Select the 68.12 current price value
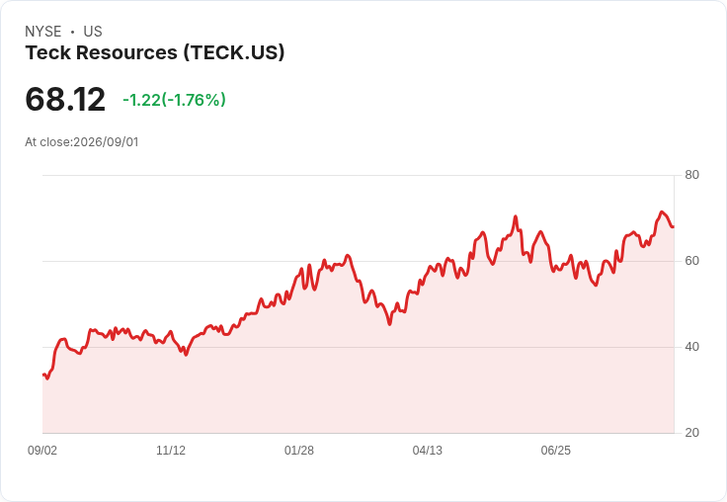 65,99
